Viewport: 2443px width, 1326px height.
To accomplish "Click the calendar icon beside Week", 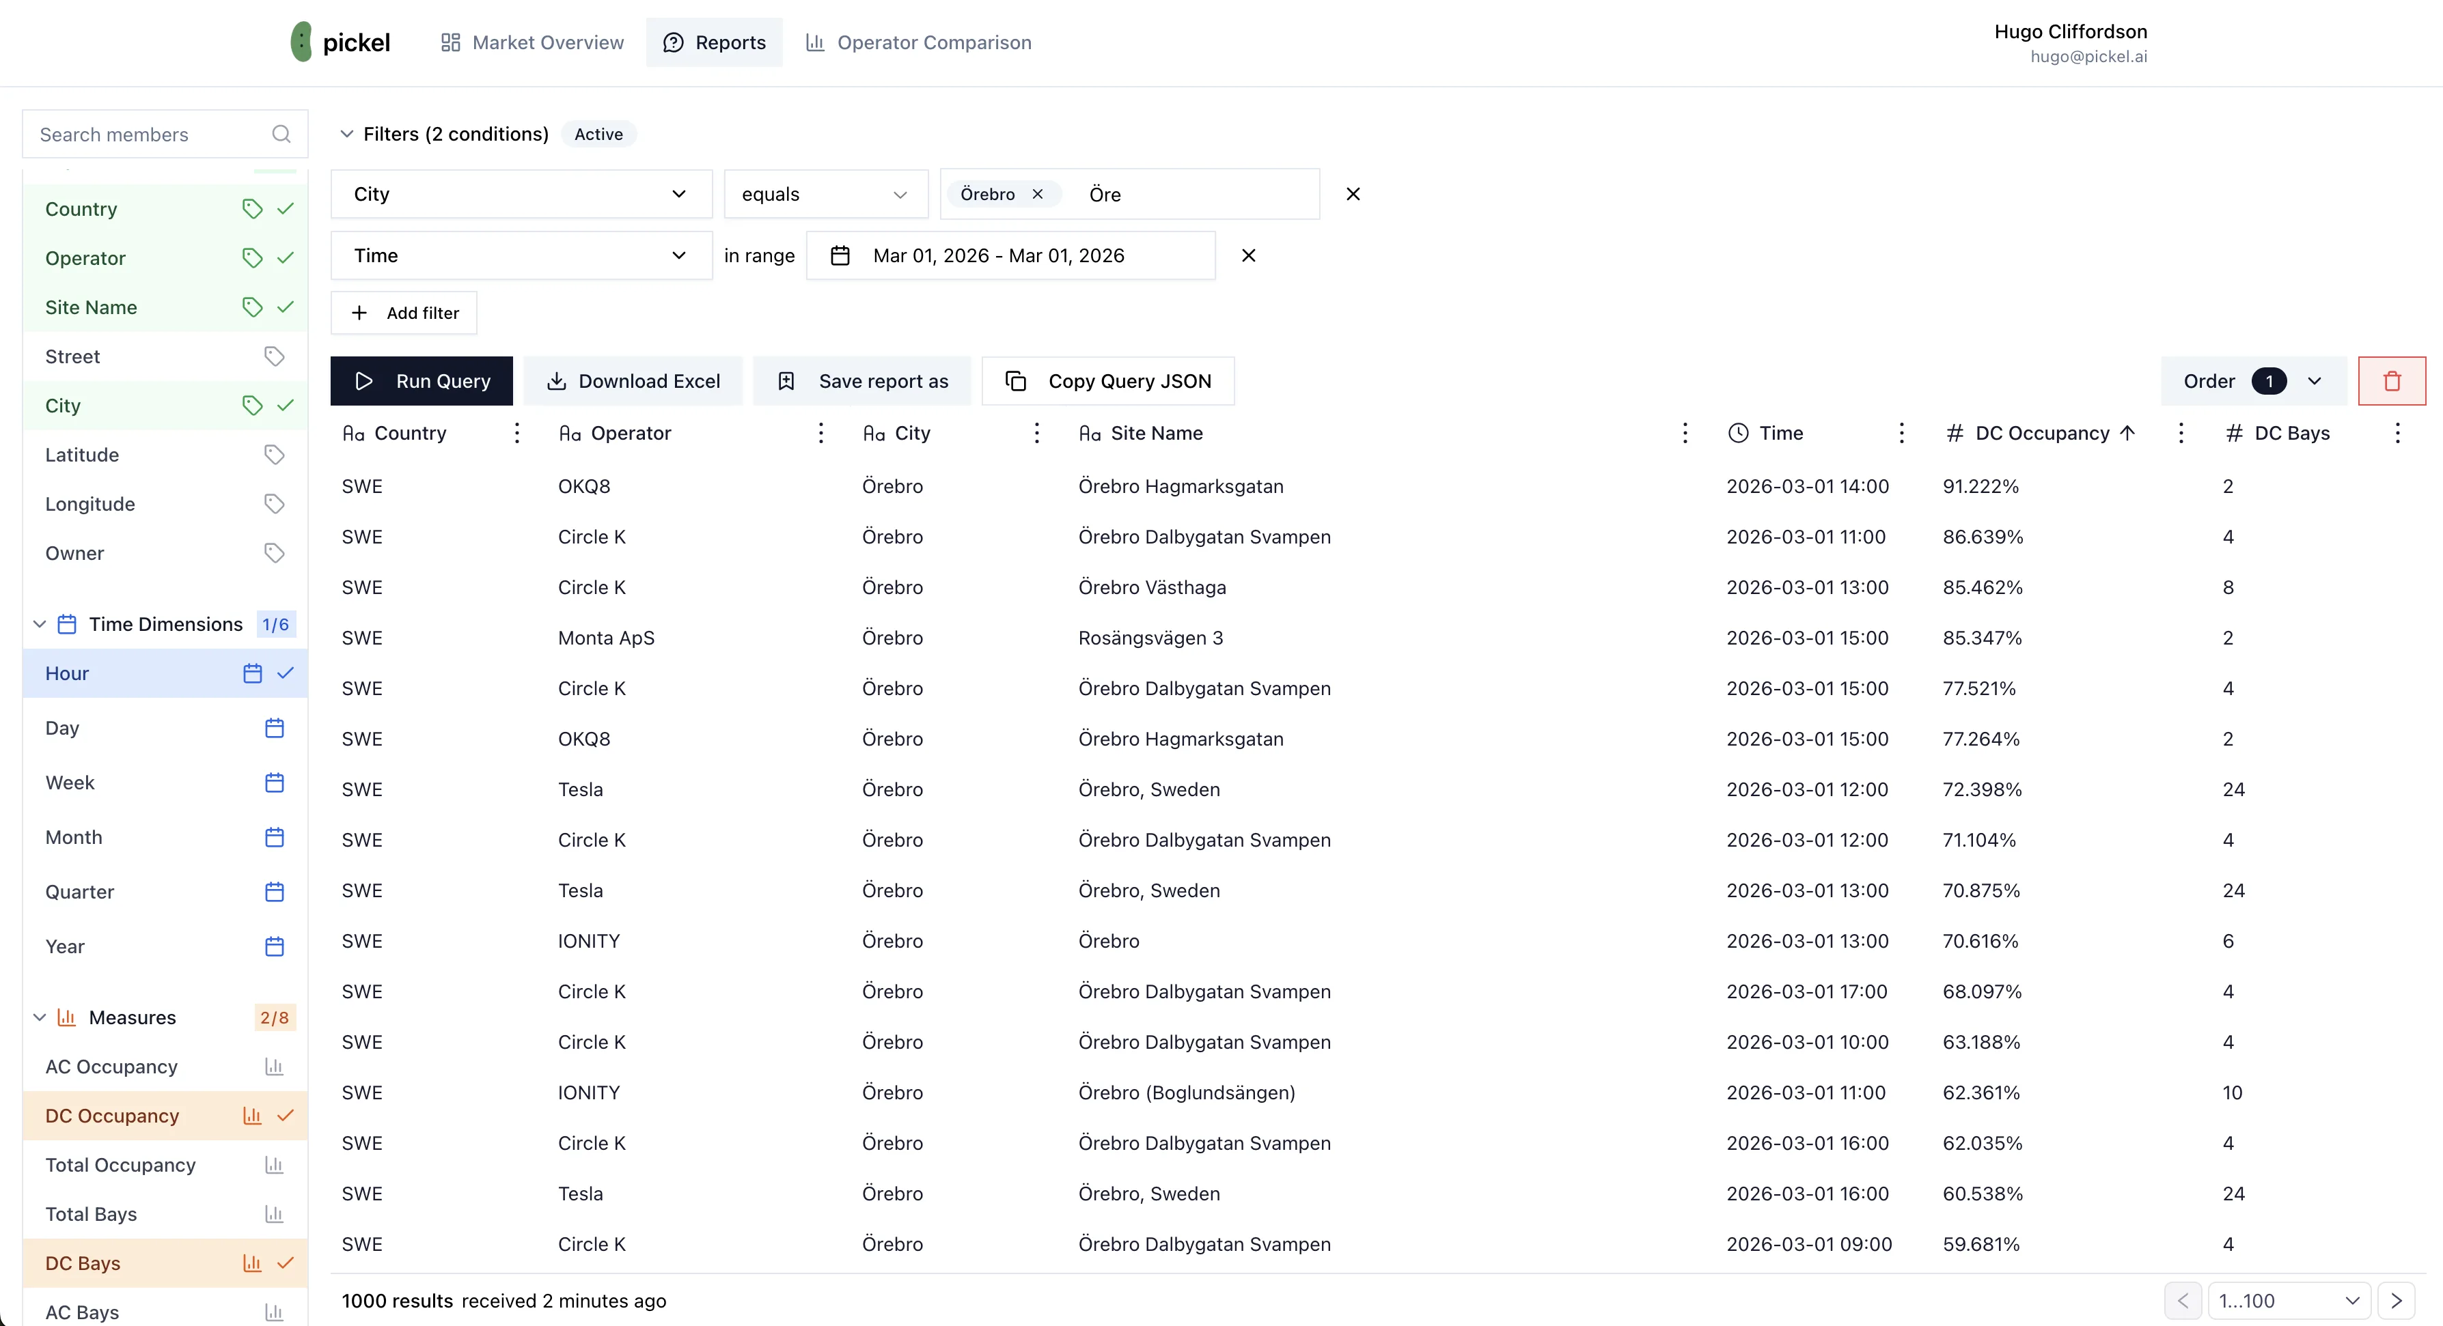I will [274, 783].
